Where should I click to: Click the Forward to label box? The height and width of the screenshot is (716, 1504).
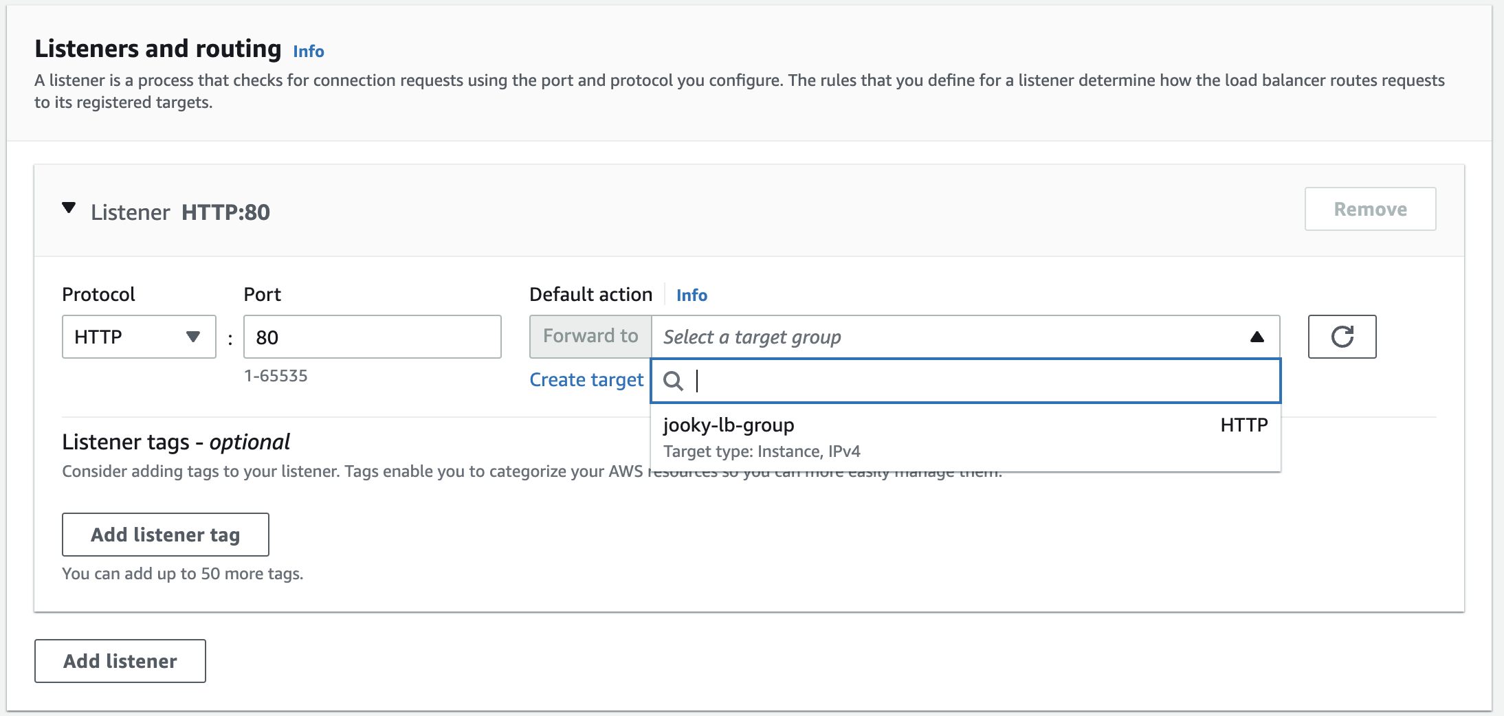coord(590,337)
